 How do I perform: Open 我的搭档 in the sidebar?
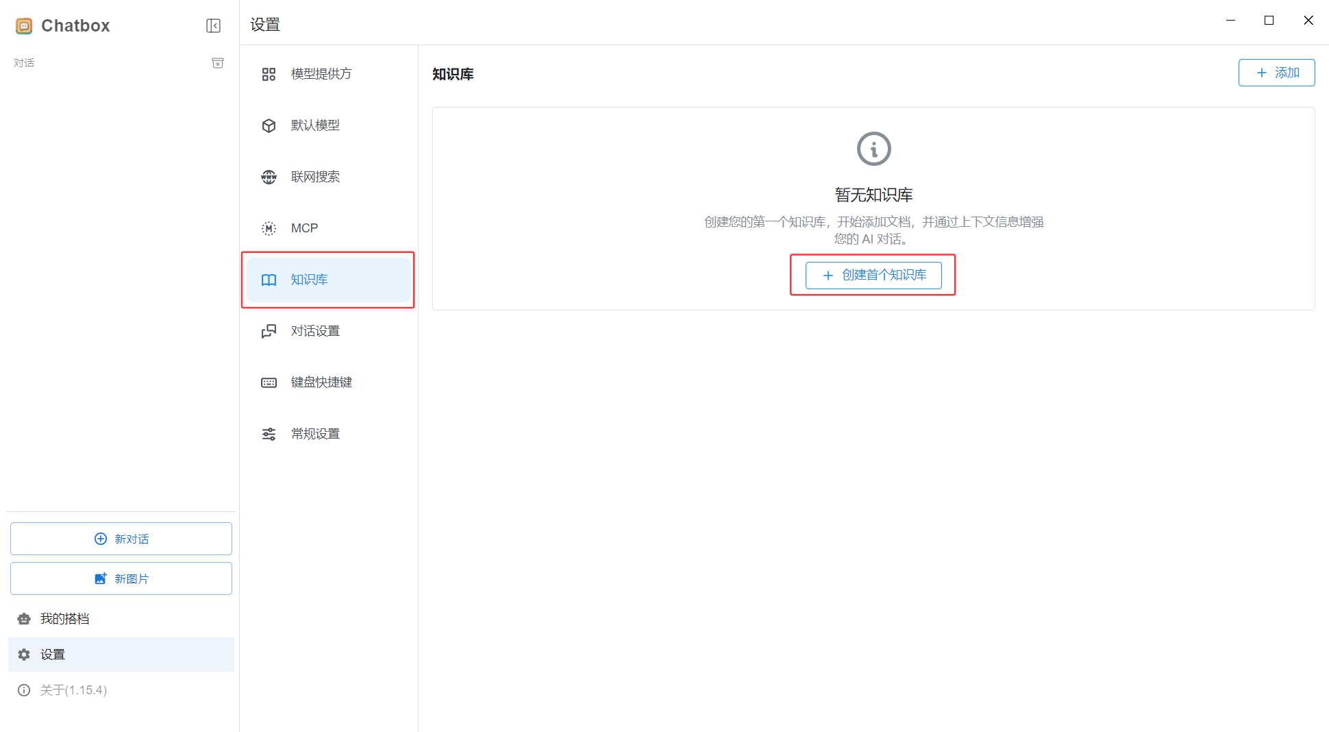coord(64,619)
